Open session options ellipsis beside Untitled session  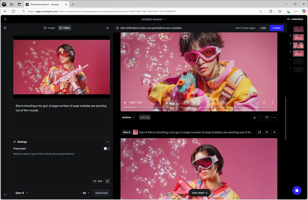pyautogui.click(x=165, y=19)
